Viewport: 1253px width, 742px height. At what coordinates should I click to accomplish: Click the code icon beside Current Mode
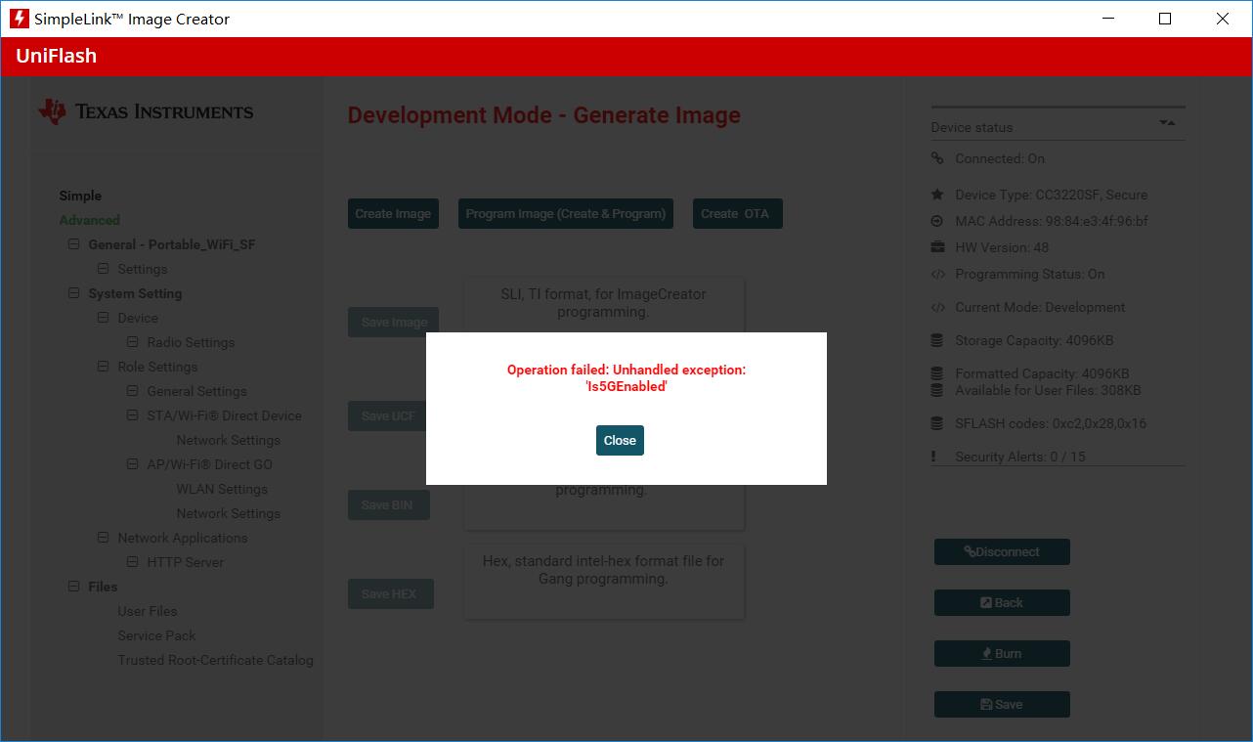tap(937, 307)
